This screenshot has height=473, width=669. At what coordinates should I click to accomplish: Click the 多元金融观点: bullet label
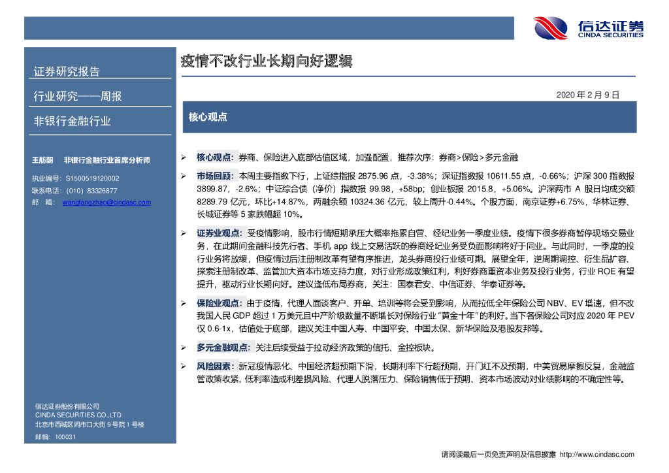[223, 348]
